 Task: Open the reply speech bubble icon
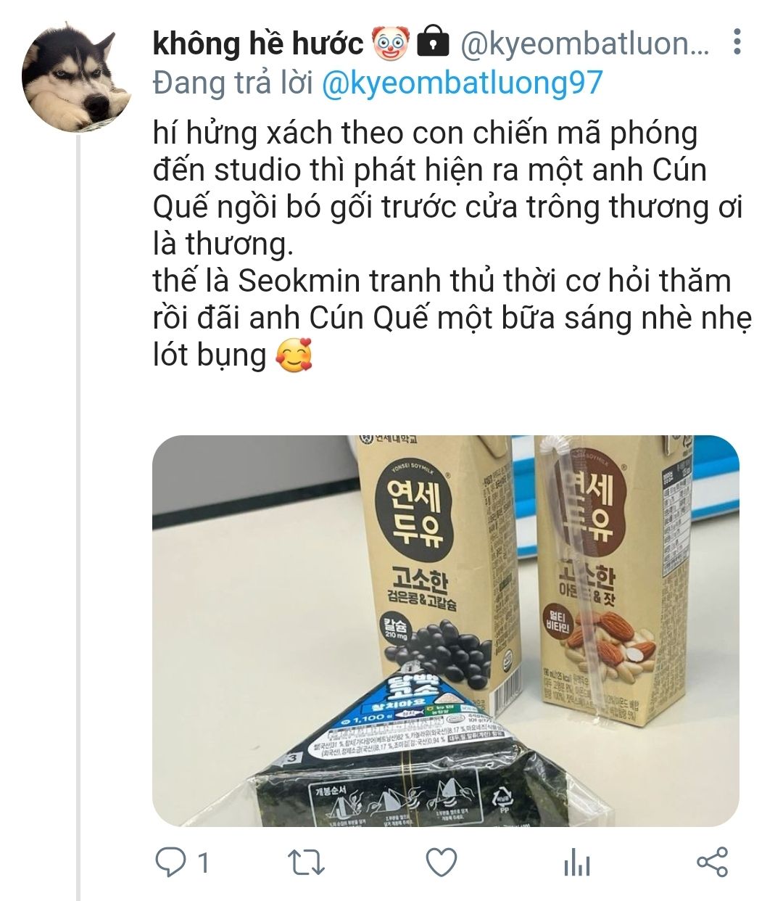click(170, 863)
